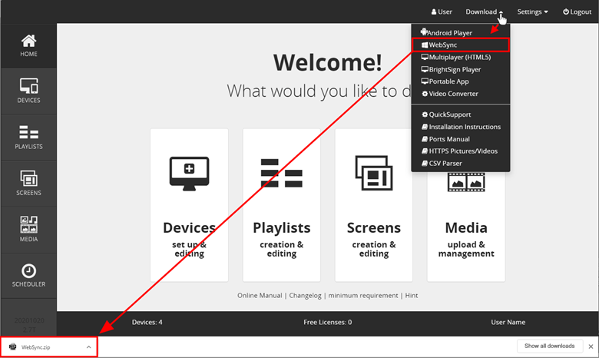Log out using the Logout link

(577, 12)
